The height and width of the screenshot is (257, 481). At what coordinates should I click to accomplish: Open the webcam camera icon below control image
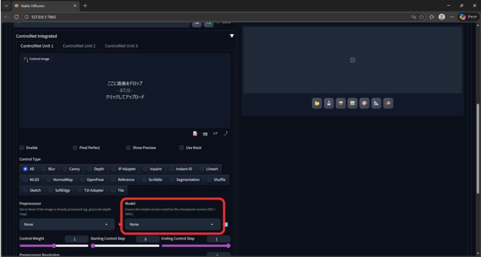pyautogui.click(x=205, y=134)
